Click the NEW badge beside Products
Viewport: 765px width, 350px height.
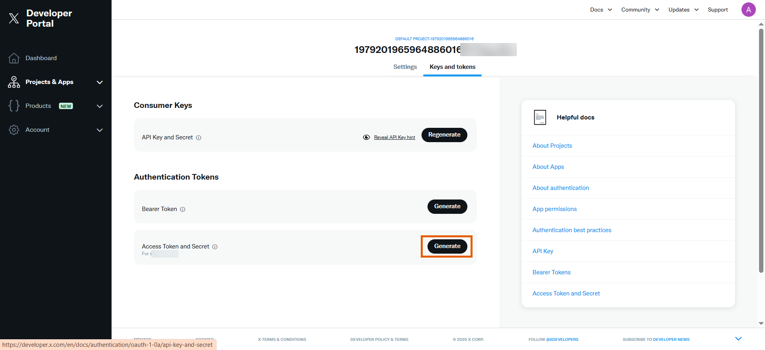(66, 106)
